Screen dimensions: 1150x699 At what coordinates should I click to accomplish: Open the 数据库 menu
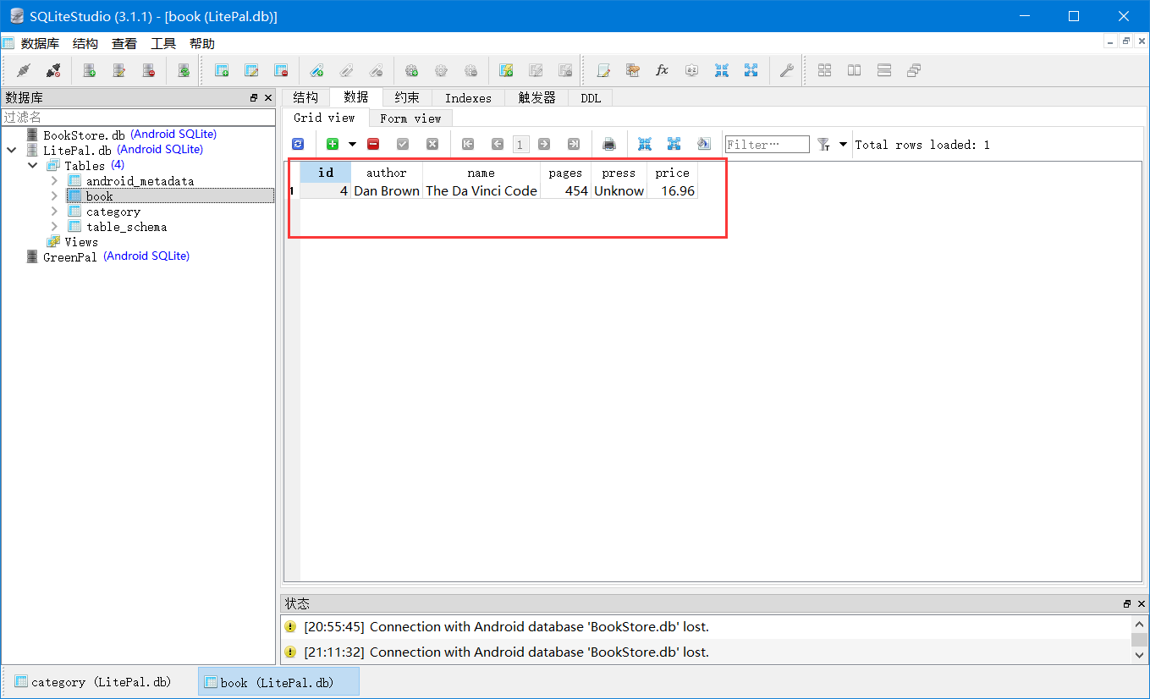click(x=40, y=43)
